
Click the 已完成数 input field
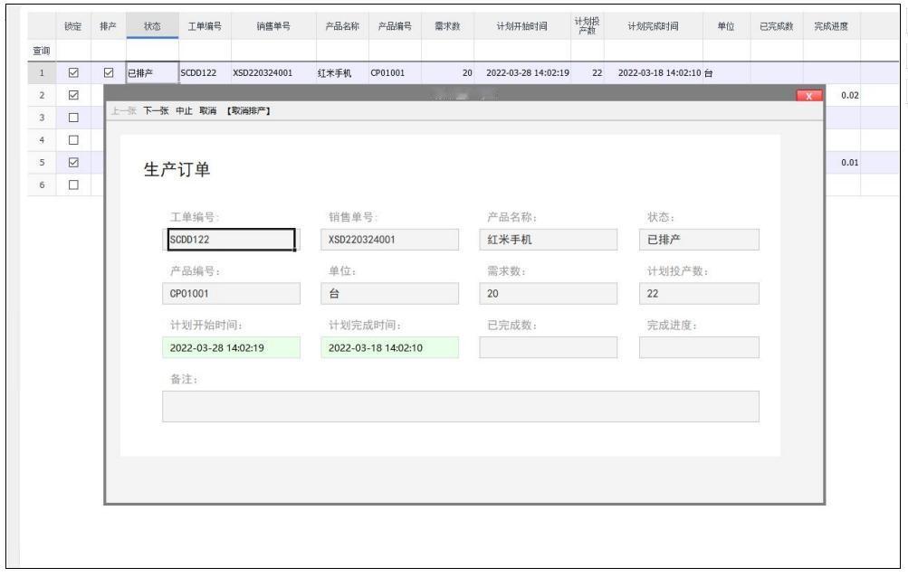tap(548, 348)
